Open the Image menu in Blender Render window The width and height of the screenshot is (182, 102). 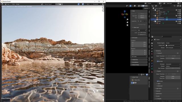18,4
